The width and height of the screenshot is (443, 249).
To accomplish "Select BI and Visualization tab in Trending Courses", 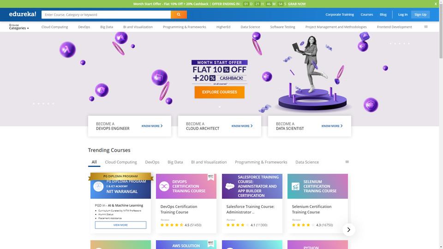I will click(209, 162).
